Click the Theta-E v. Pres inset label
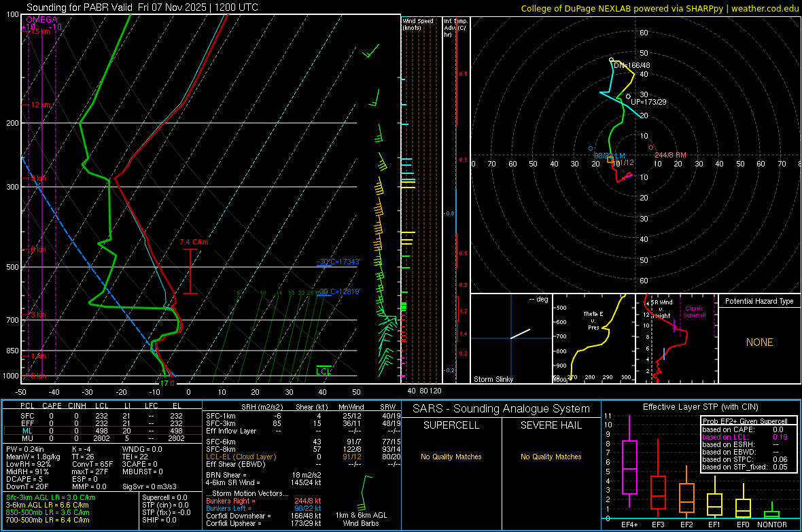 pyautogui.click(x=593, y=320)
